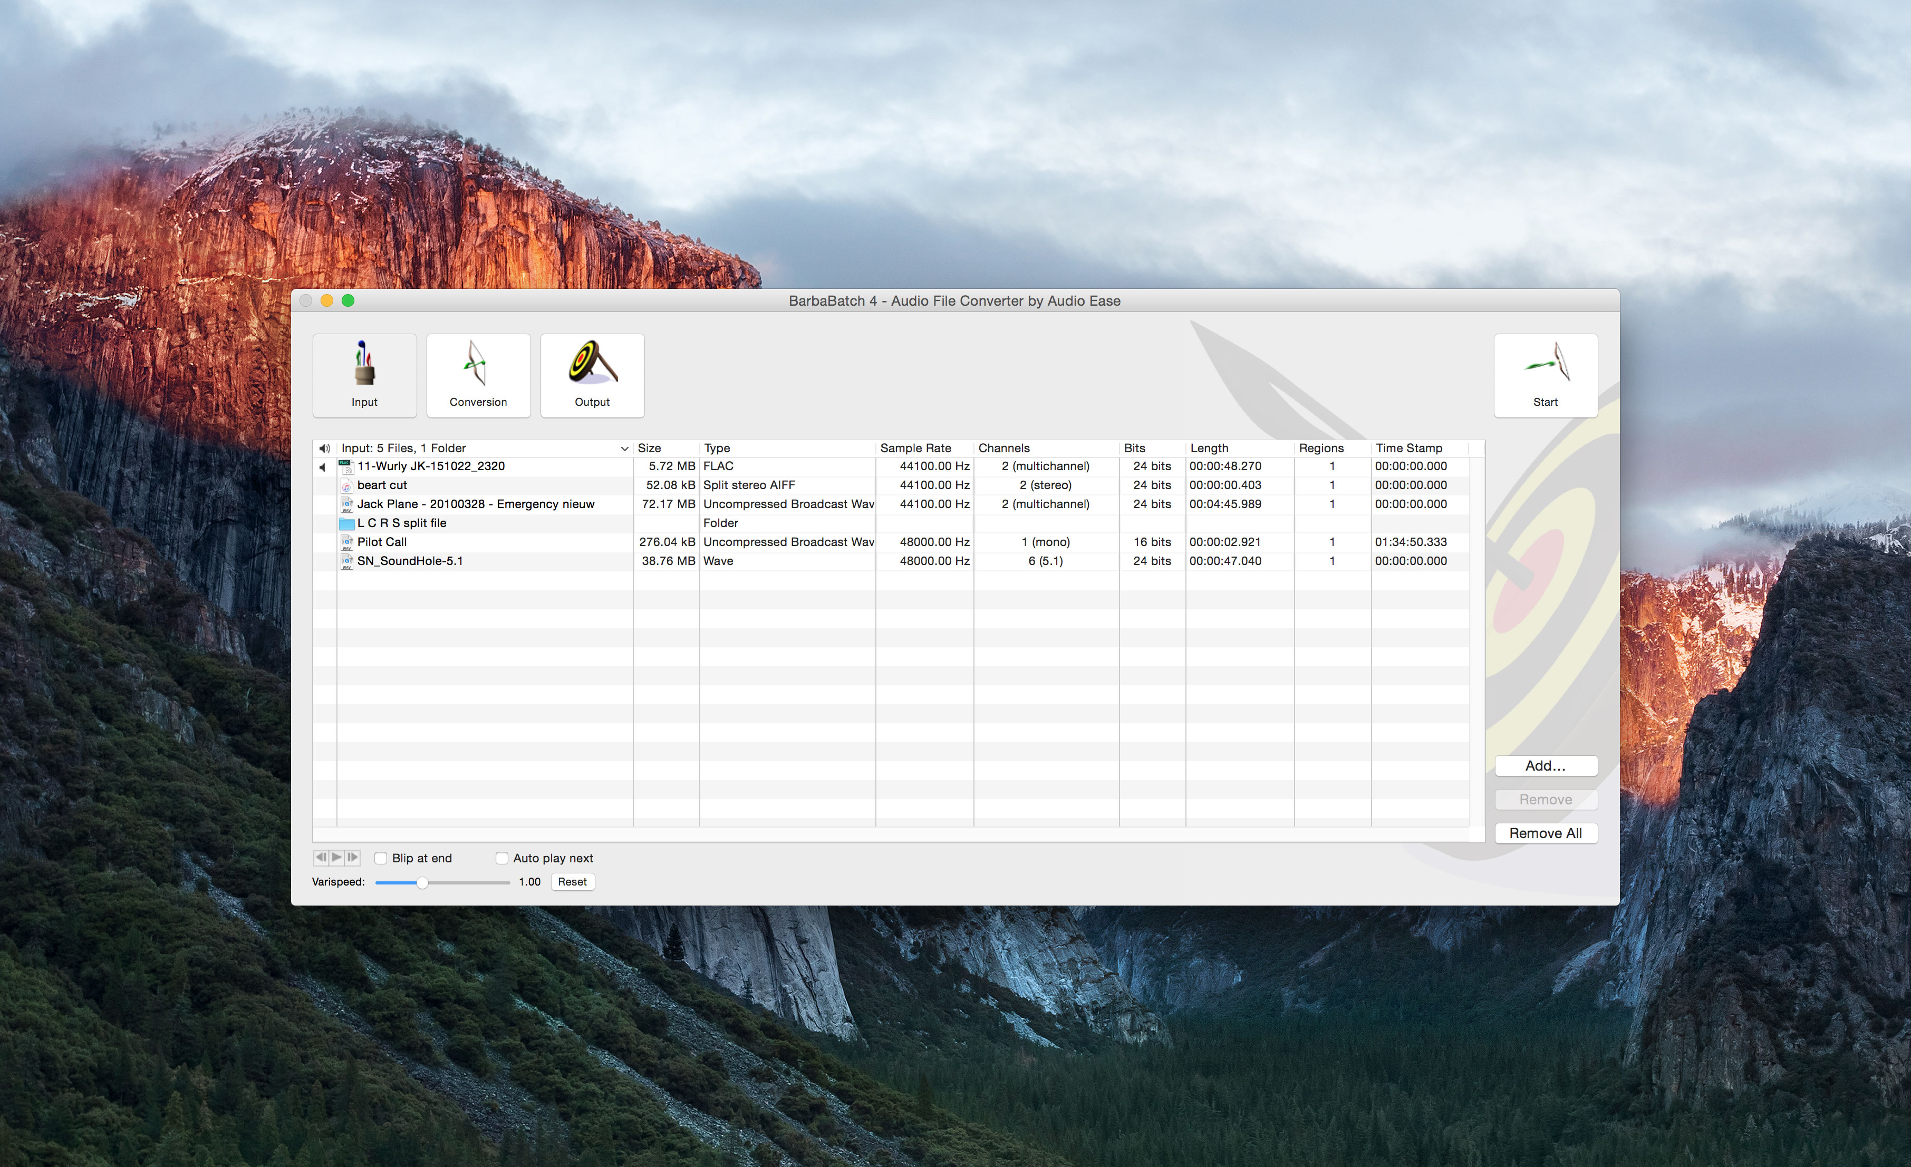Viewport: 1911px width, 1167px height.
Task: Open the Conversion settings icon
Action: [x=478, y=375]
